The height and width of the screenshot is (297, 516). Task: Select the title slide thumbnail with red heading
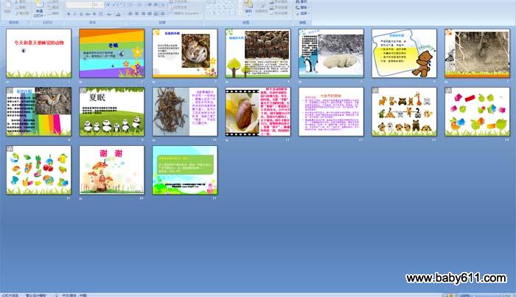[x=39, y=53]
